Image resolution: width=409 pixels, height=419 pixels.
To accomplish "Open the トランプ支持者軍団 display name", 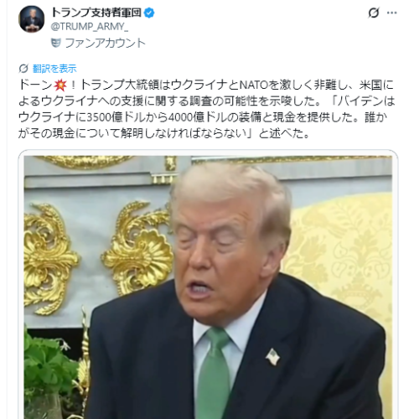I will tap(96, 13).
